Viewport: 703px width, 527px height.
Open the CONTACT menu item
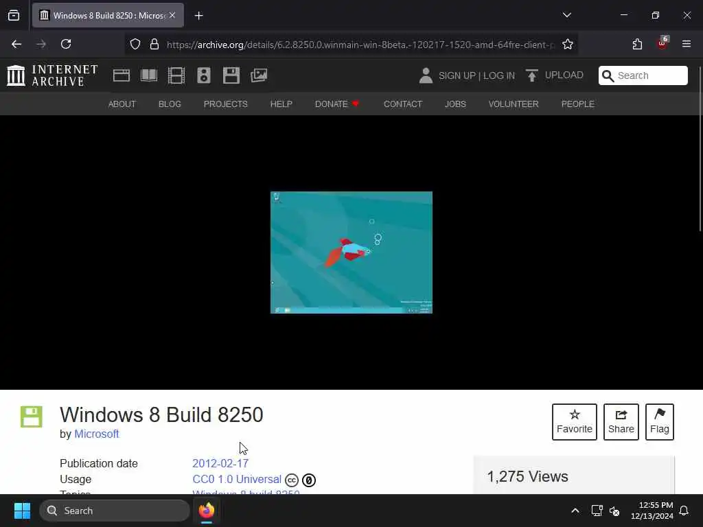[x=403, y=104]
